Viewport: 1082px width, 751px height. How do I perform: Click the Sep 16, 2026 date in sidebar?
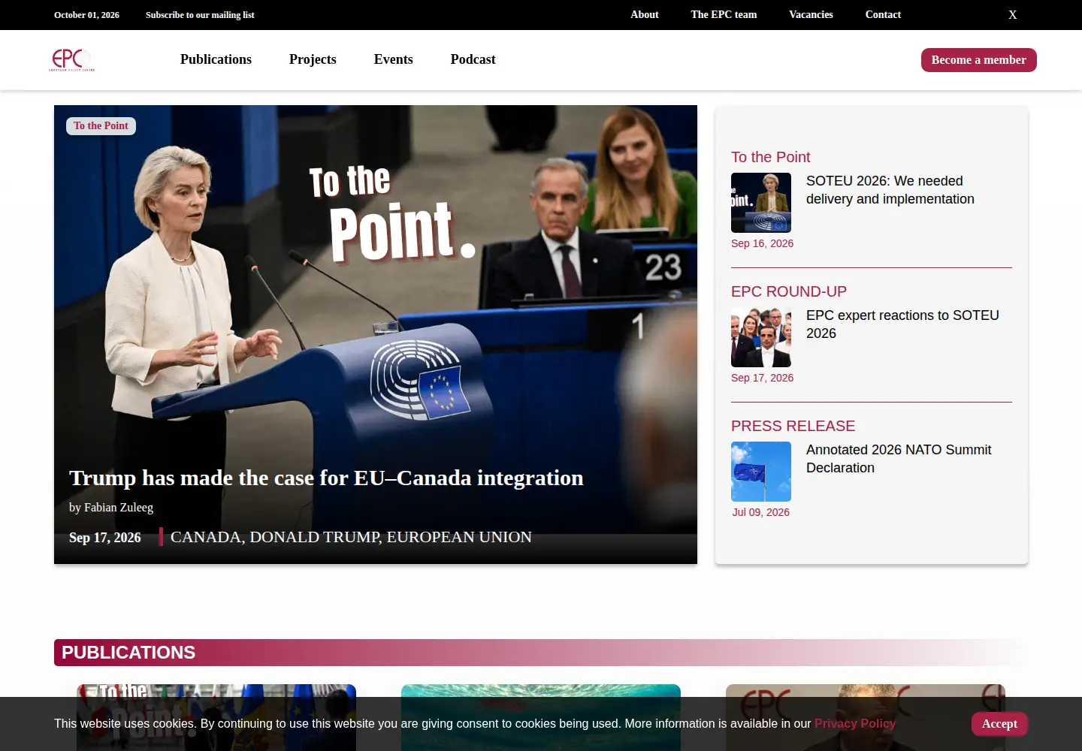tap(762, 243)
